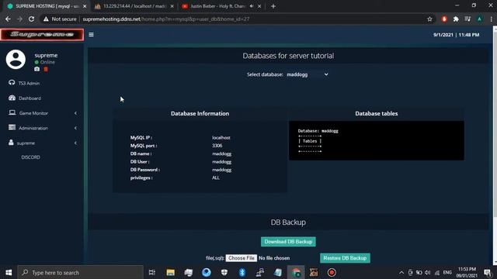Open the browser three-dot menu
The height and width of the screenshot is (279, 497).
[x=491, y=19]
